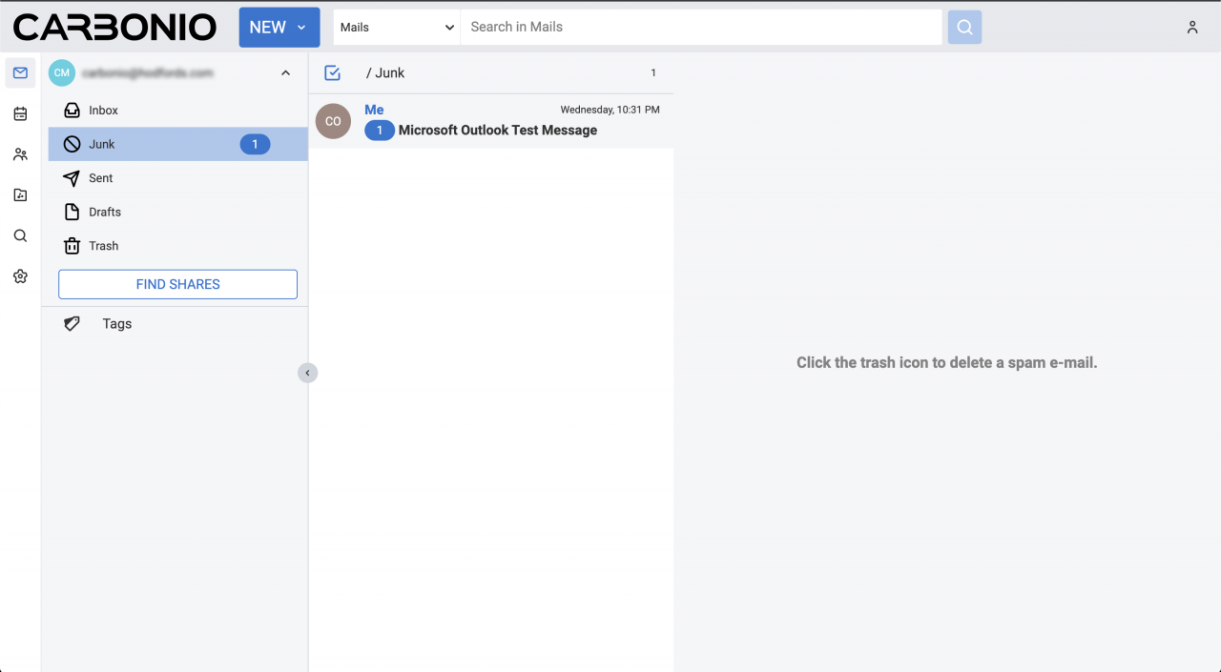Select the Junk folder
The width and height of the screenshot is (1221, 672).
coord(100,144)
